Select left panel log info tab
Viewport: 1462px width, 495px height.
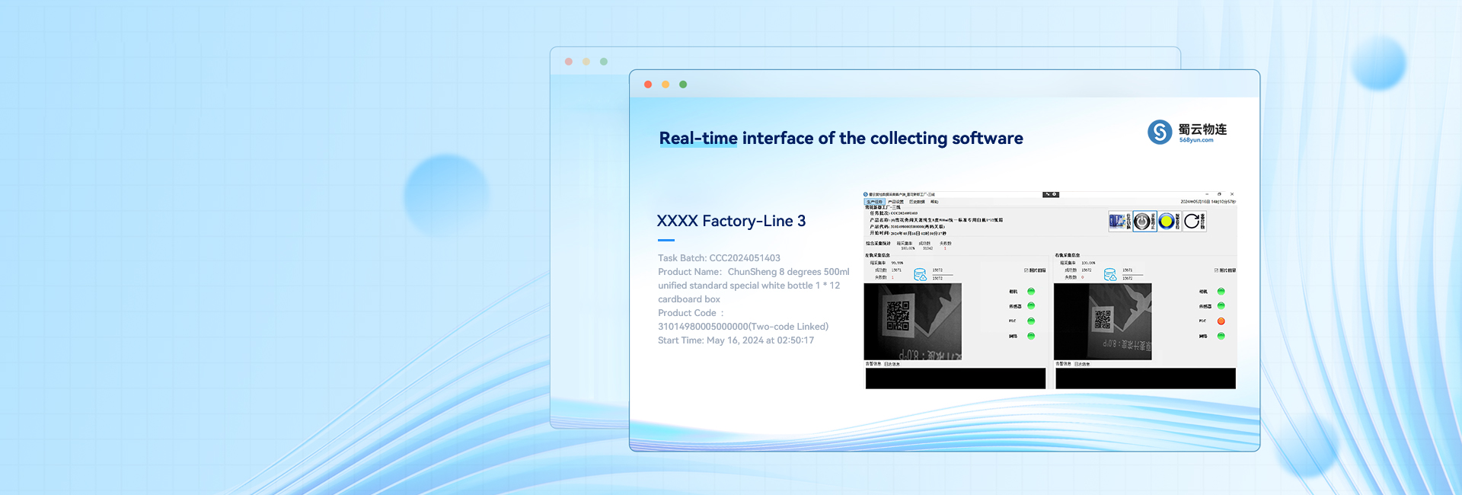(x=892, y=364)
